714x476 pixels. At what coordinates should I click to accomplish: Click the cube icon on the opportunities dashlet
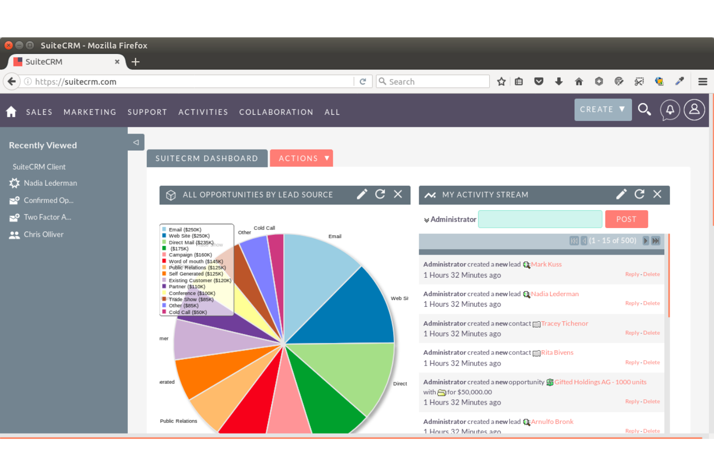pos(171,195)
